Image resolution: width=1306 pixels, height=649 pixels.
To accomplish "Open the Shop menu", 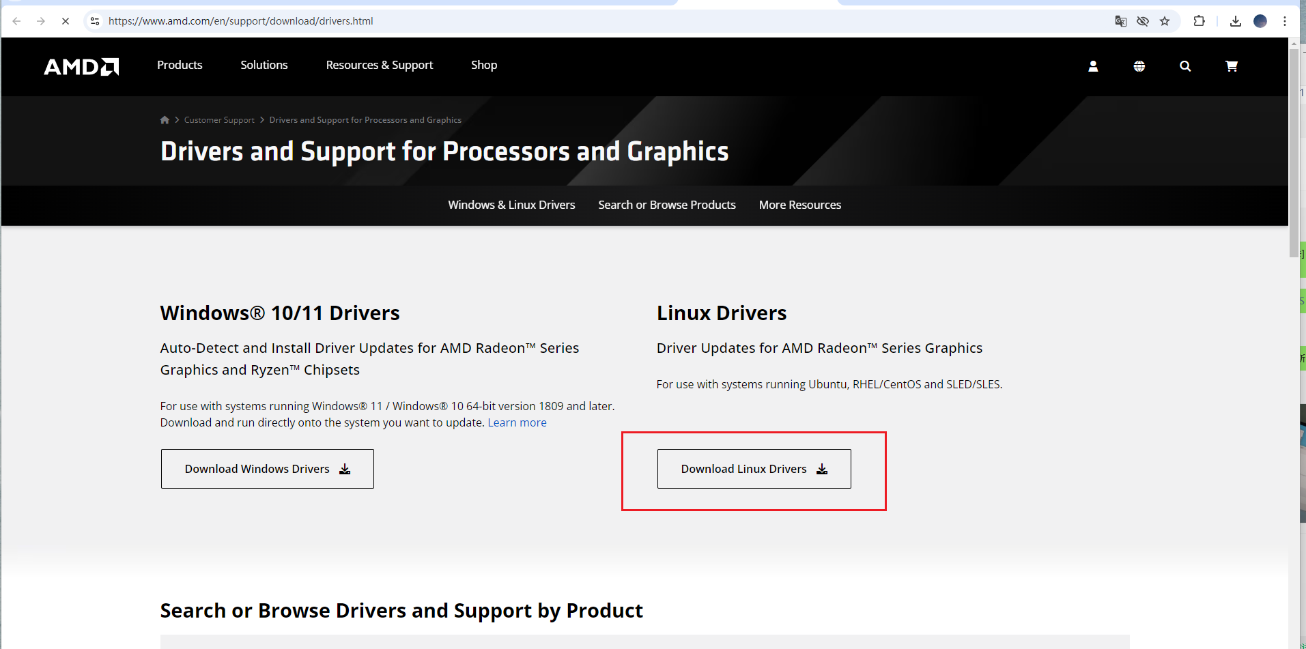I will click(484, 65).
